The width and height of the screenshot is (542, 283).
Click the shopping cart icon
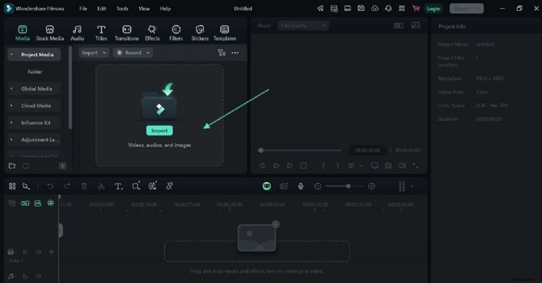[416, 9]
